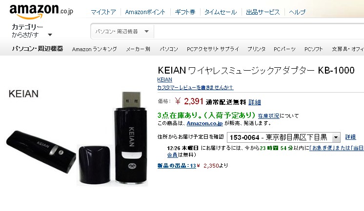Select the メーカー別 tab

138,49
